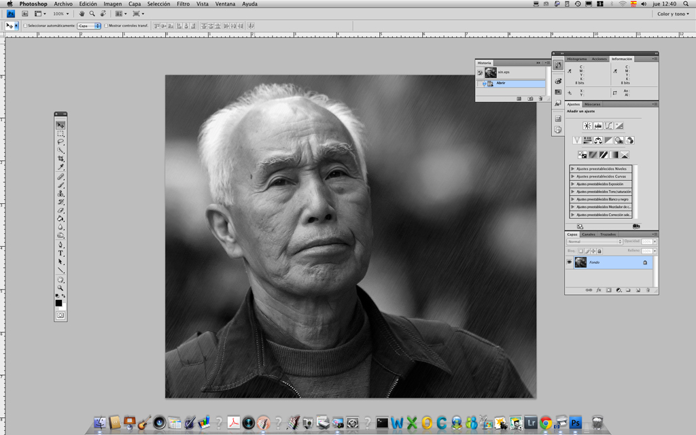
Task: Check 'Mostrar controles transf.' option
Action: pyautogui.click(x=106, y=26)
